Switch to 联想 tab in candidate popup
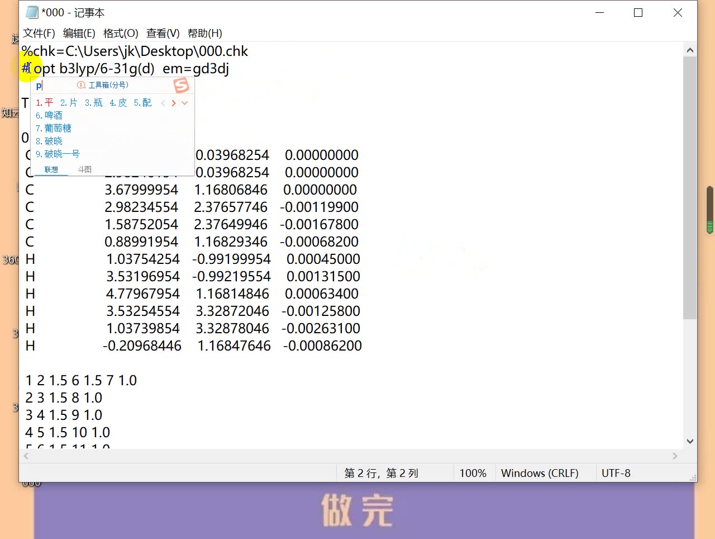 (51, 169)
